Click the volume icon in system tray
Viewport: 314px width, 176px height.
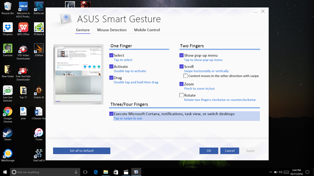coord(280,172)
